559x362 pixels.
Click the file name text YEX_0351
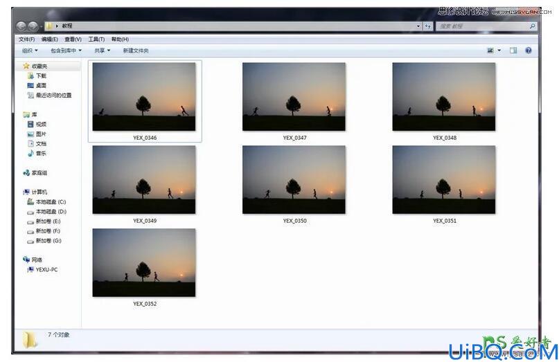(x=445, y=221)
